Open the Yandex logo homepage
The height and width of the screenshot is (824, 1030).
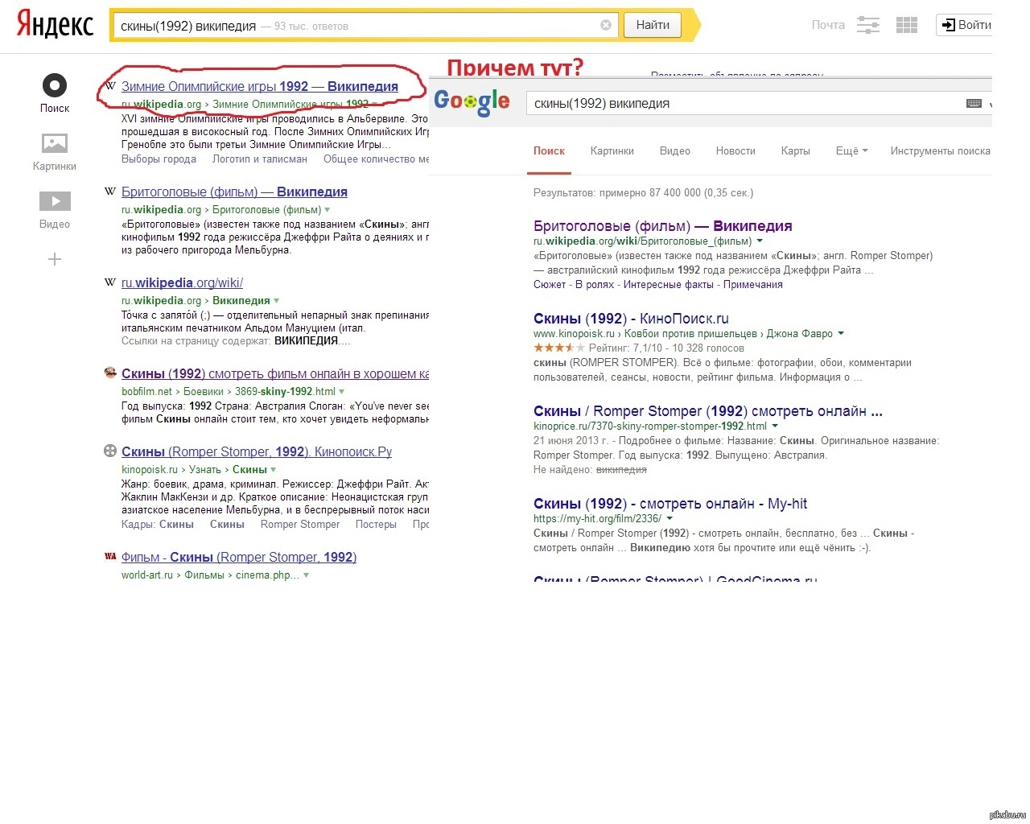click(55, 24)
